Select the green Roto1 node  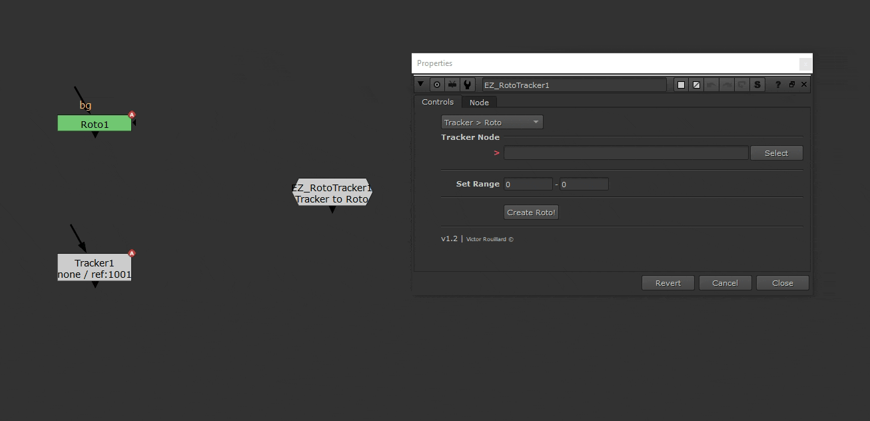[x=94, y=124]
